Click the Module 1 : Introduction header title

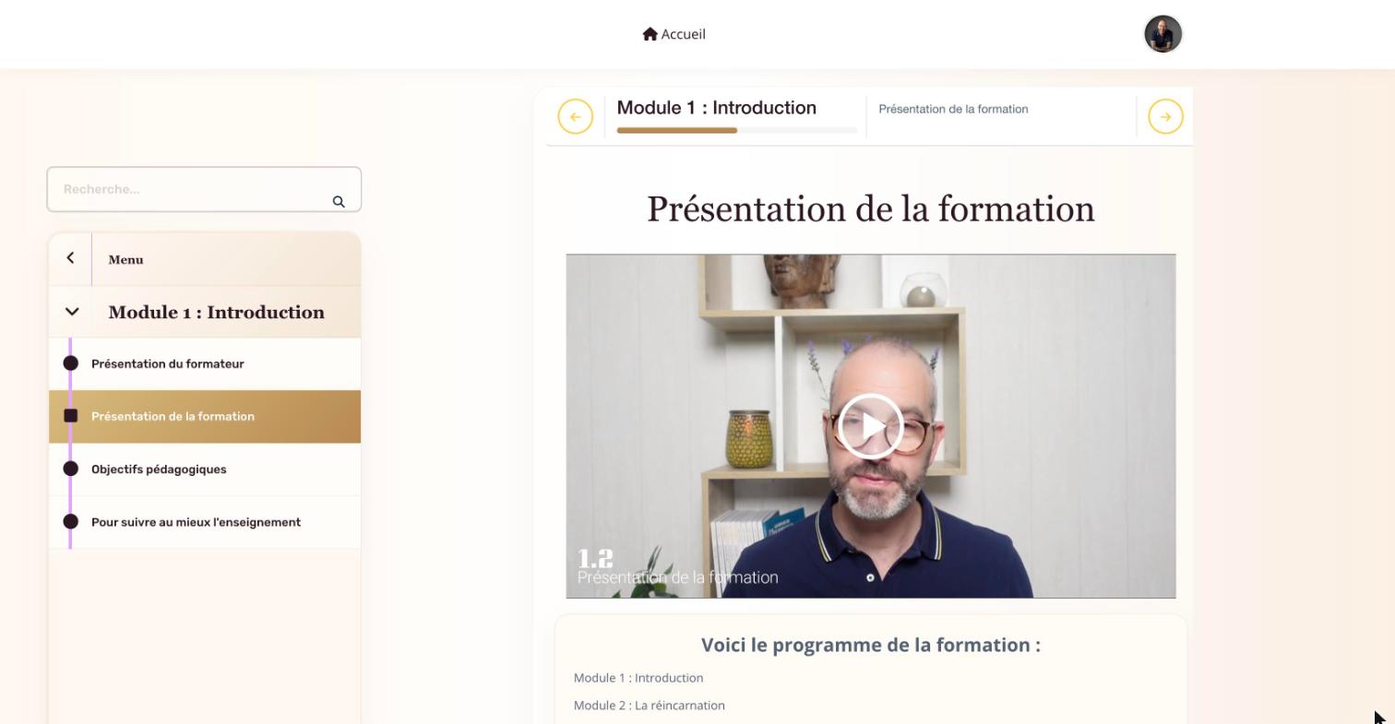coord(716,108)
